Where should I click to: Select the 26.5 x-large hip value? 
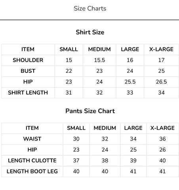[x=161, y=82]
